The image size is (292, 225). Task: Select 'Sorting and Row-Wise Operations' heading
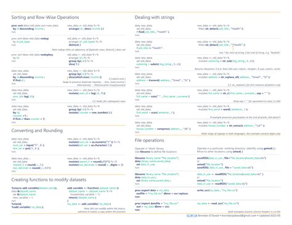tap(45, 17)
